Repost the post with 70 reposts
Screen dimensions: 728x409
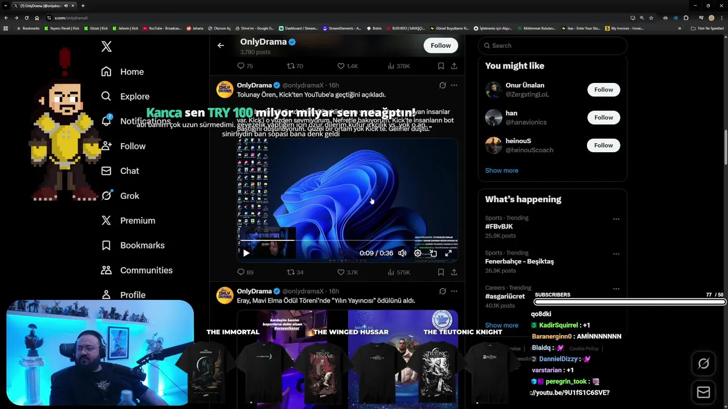295,66
